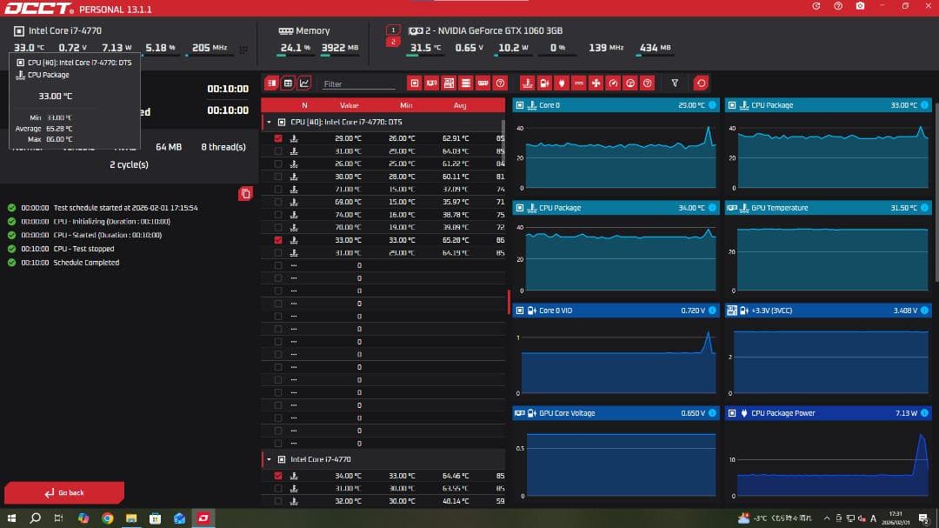Click the reset monitoring refresh icon
Viewport: 939px width, 528px height.
tap(701, 84)
